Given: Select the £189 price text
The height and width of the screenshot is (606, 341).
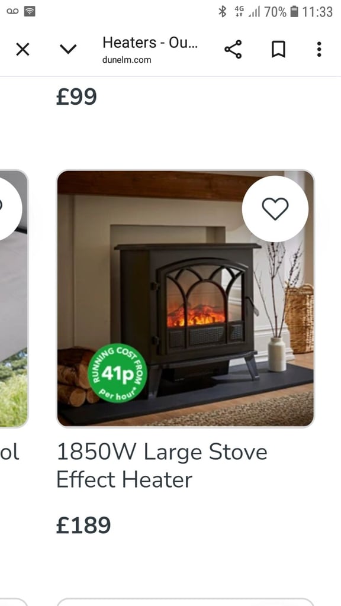Looking at the screenshot, I should [83, 525].
